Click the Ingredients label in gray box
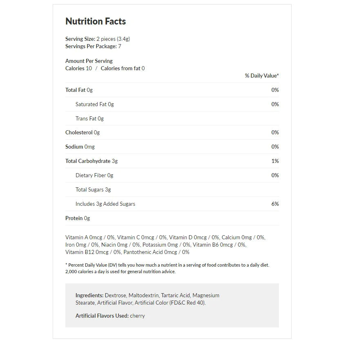This screenshot has height=343, width=343. [89, 296]
